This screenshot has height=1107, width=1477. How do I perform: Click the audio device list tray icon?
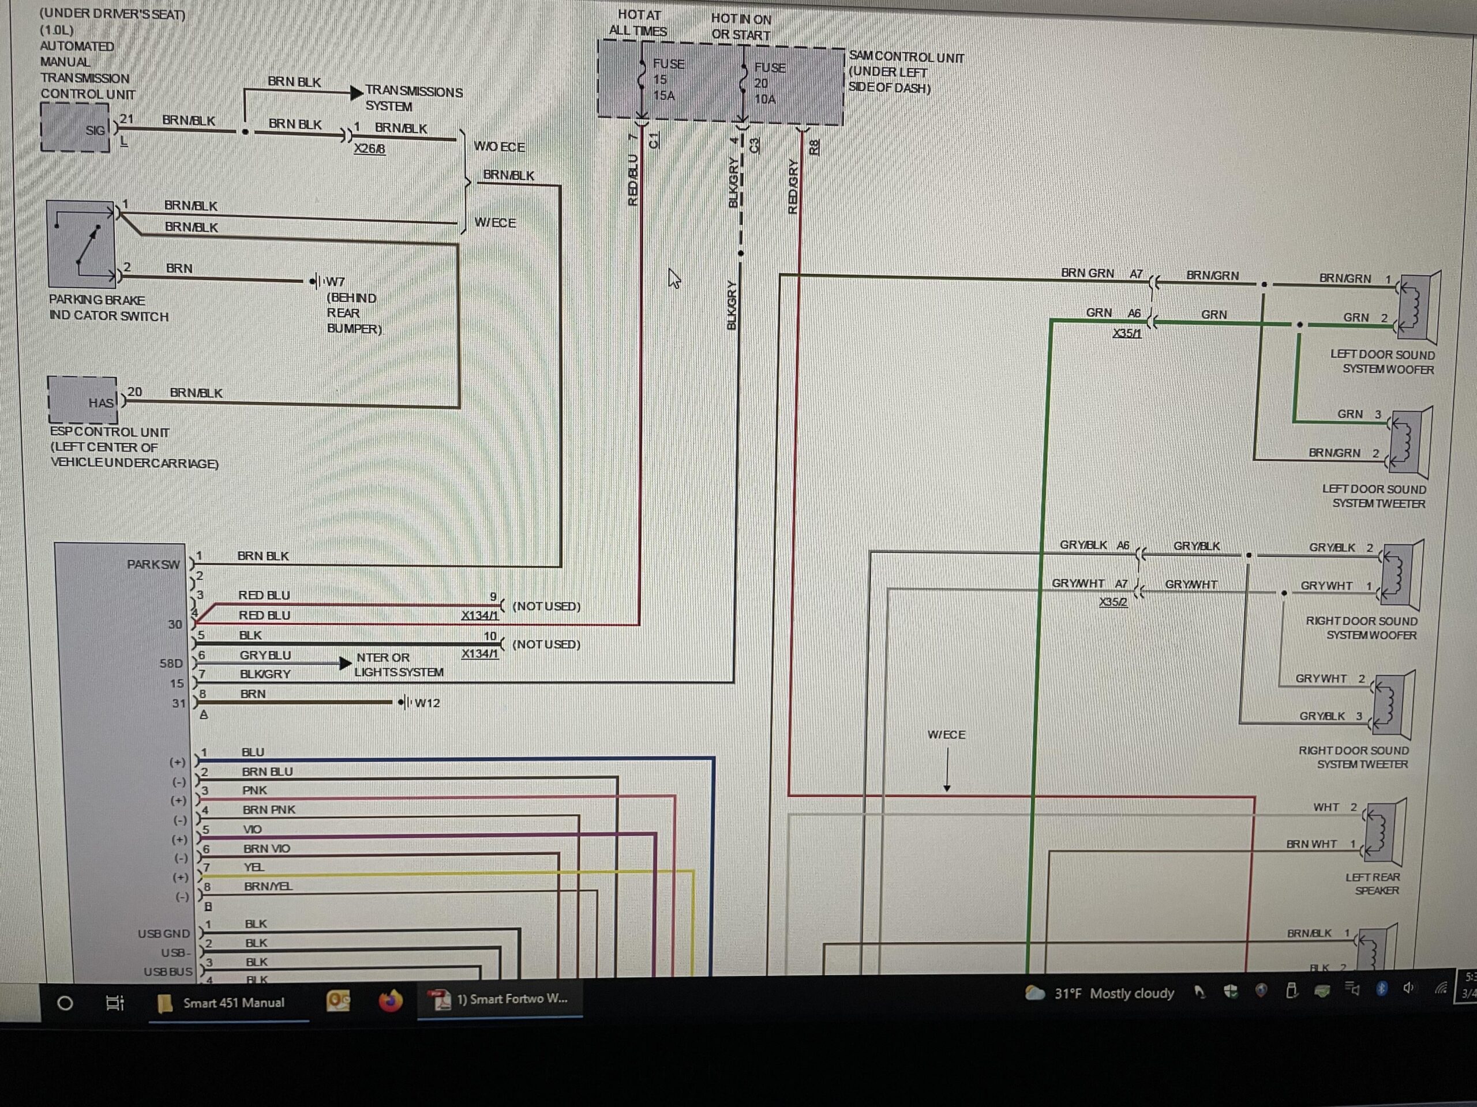1352,989
